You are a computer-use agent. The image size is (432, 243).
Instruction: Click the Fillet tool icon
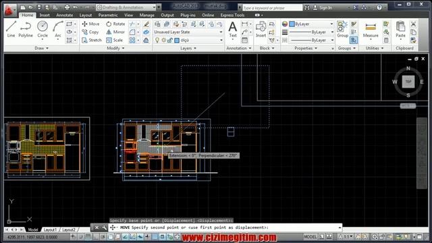tap(132, 32)
